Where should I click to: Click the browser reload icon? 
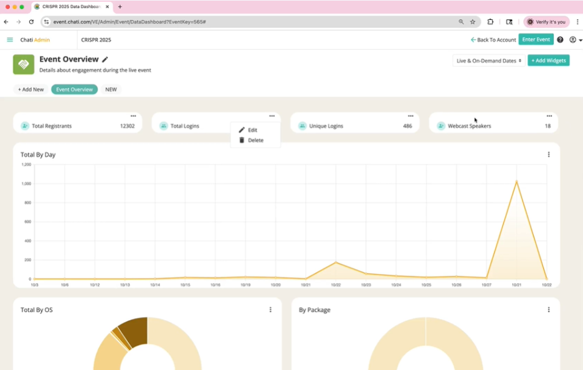point(31,22)
